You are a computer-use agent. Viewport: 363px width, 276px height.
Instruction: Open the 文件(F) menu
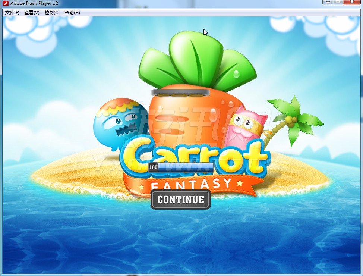pyautogui.click(x=12, y=13)
